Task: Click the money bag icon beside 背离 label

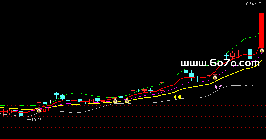Action: click(x=39, y=110)
